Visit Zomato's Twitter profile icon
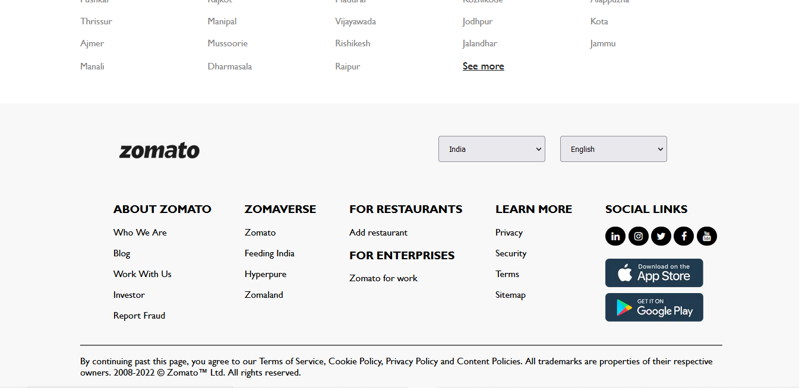Screen dimensions: 799x388 (x=661, y=236)
